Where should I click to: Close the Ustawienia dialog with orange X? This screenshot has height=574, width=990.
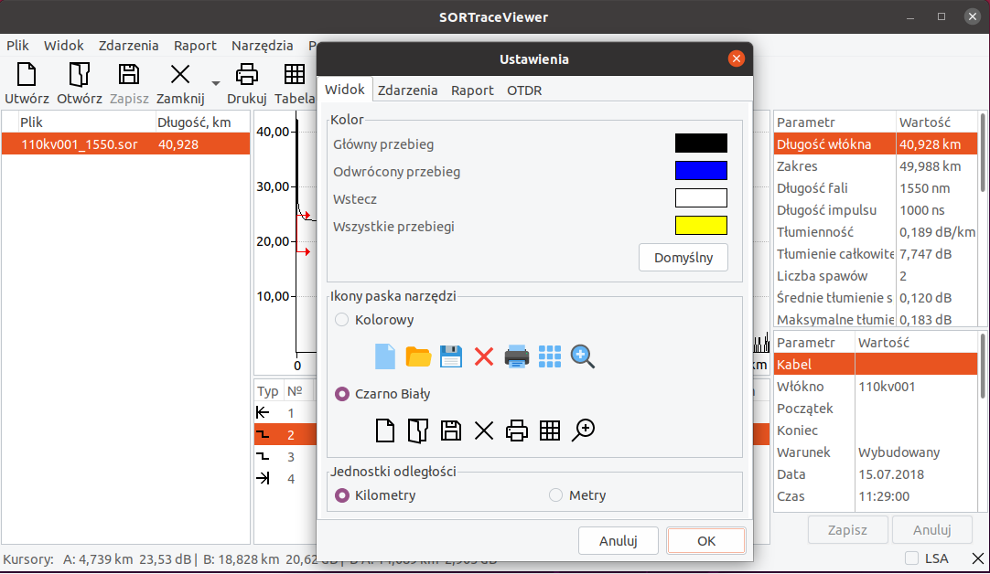coord(736,59)
